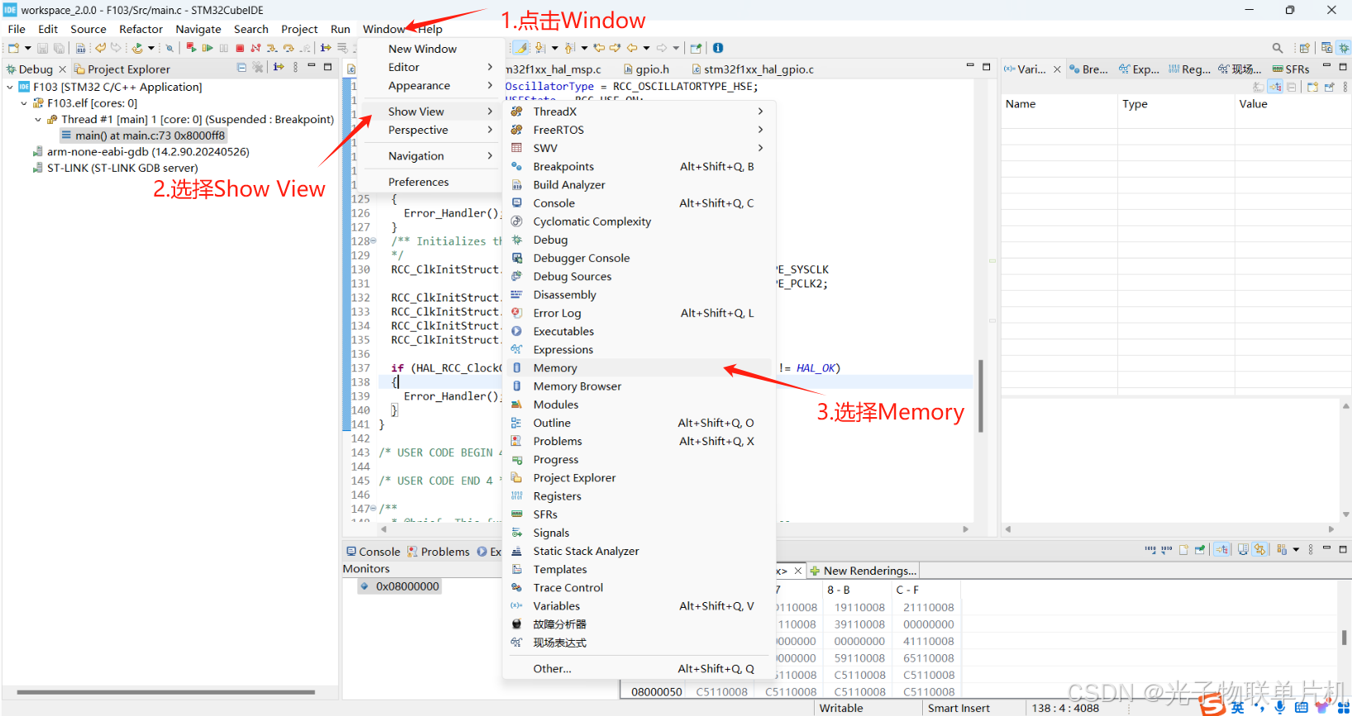Screen dimensions: 1352x716
Task: Click the Step Over toolbar icon
Action: [x=288, y=48]
